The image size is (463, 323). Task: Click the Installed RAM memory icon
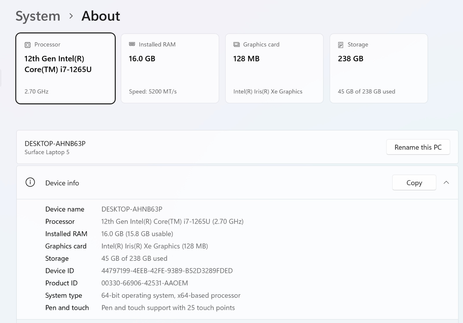tap(132, 44)
